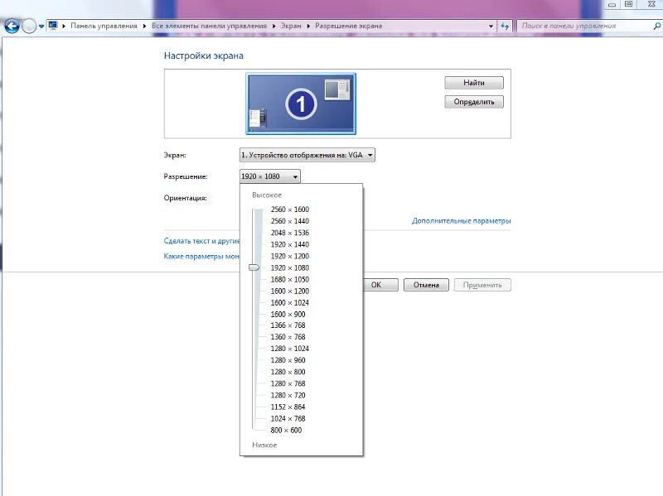Screen dimensions: 663x496
Task: Collapse the 1920 × 1080 resolution dropdown
Action: [270, 176]
